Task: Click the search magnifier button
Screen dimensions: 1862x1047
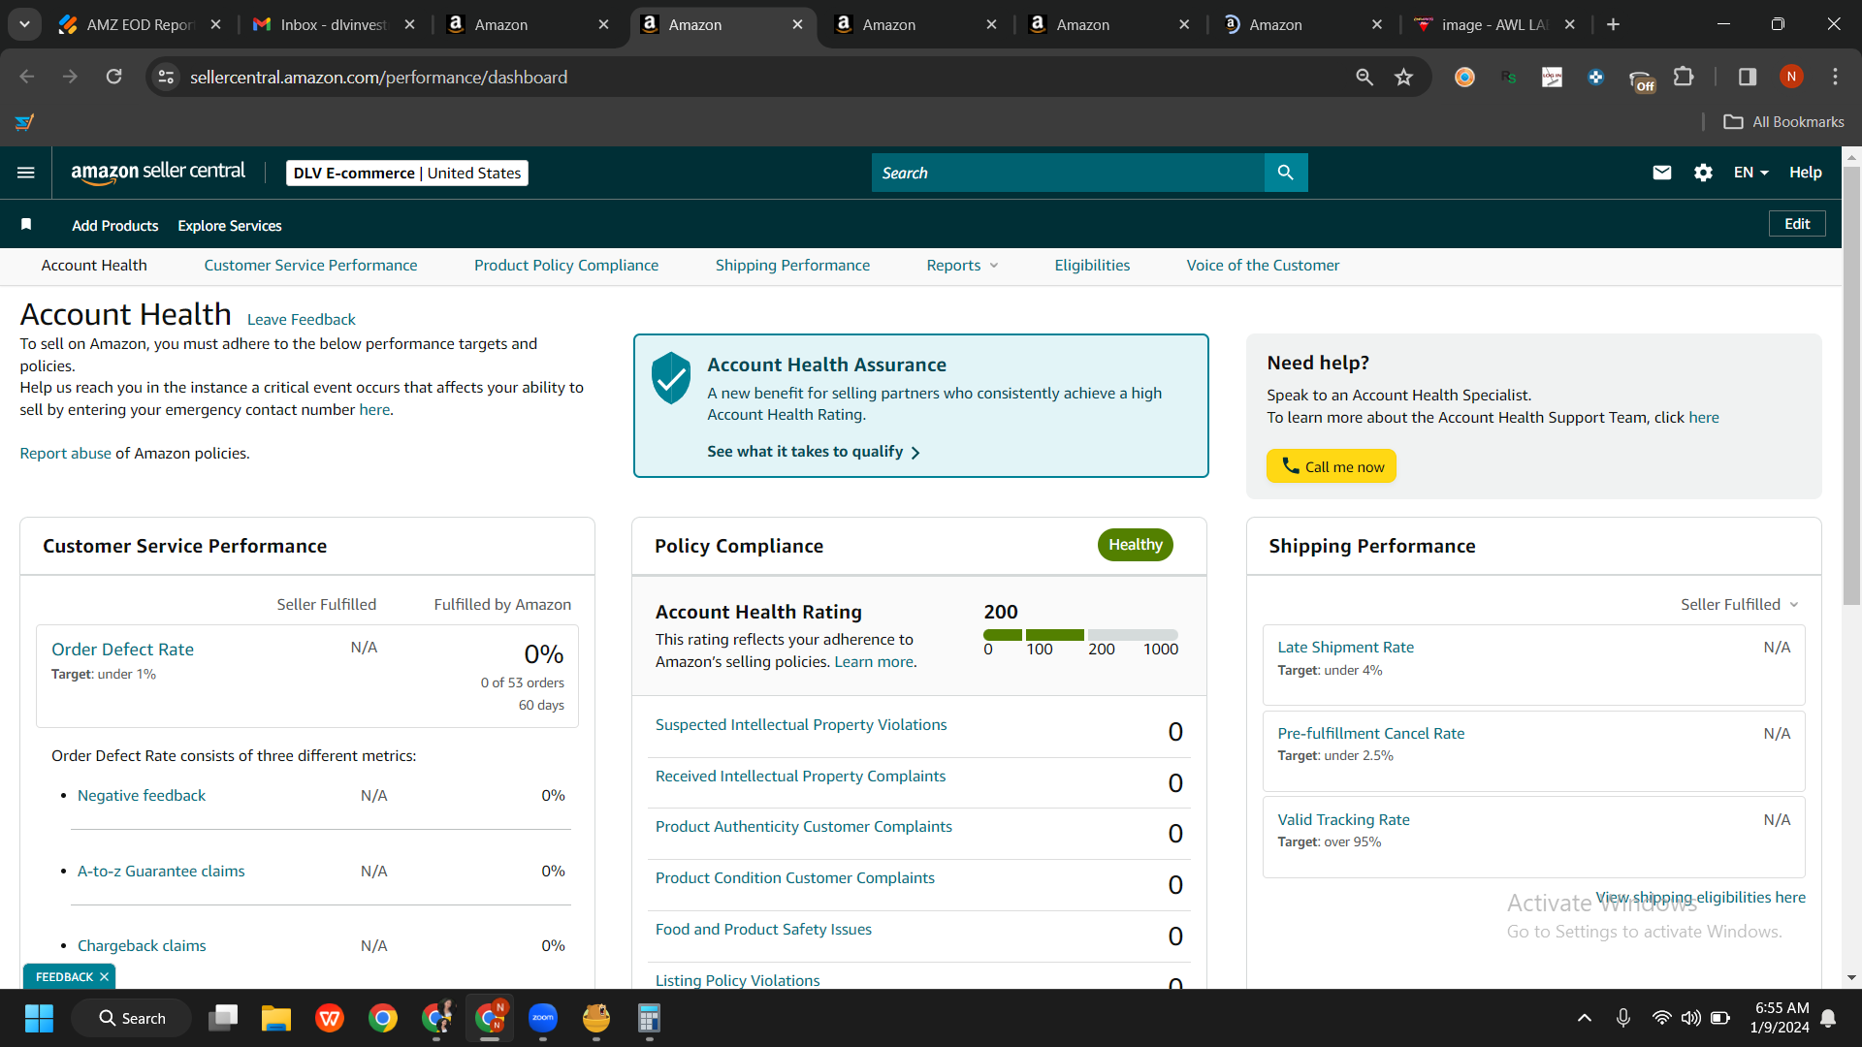Action: (x=1286, y=173)
